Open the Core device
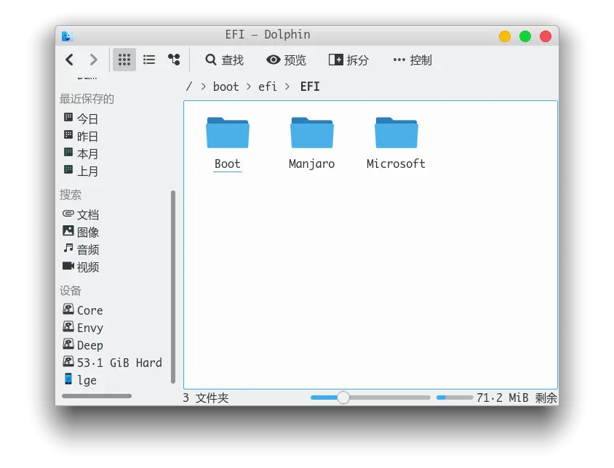The height and width of the screenshot is (468, 614). tap(90, 310)
